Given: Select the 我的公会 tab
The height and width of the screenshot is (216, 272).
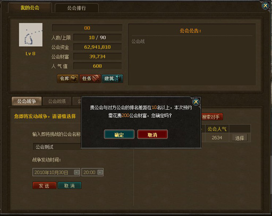Looking at the screenshot, I should coord(30,7).
